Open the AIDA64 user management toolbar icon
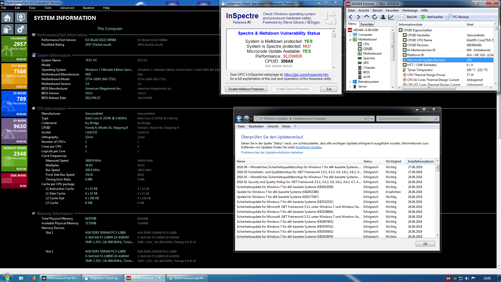 point(383,17)
